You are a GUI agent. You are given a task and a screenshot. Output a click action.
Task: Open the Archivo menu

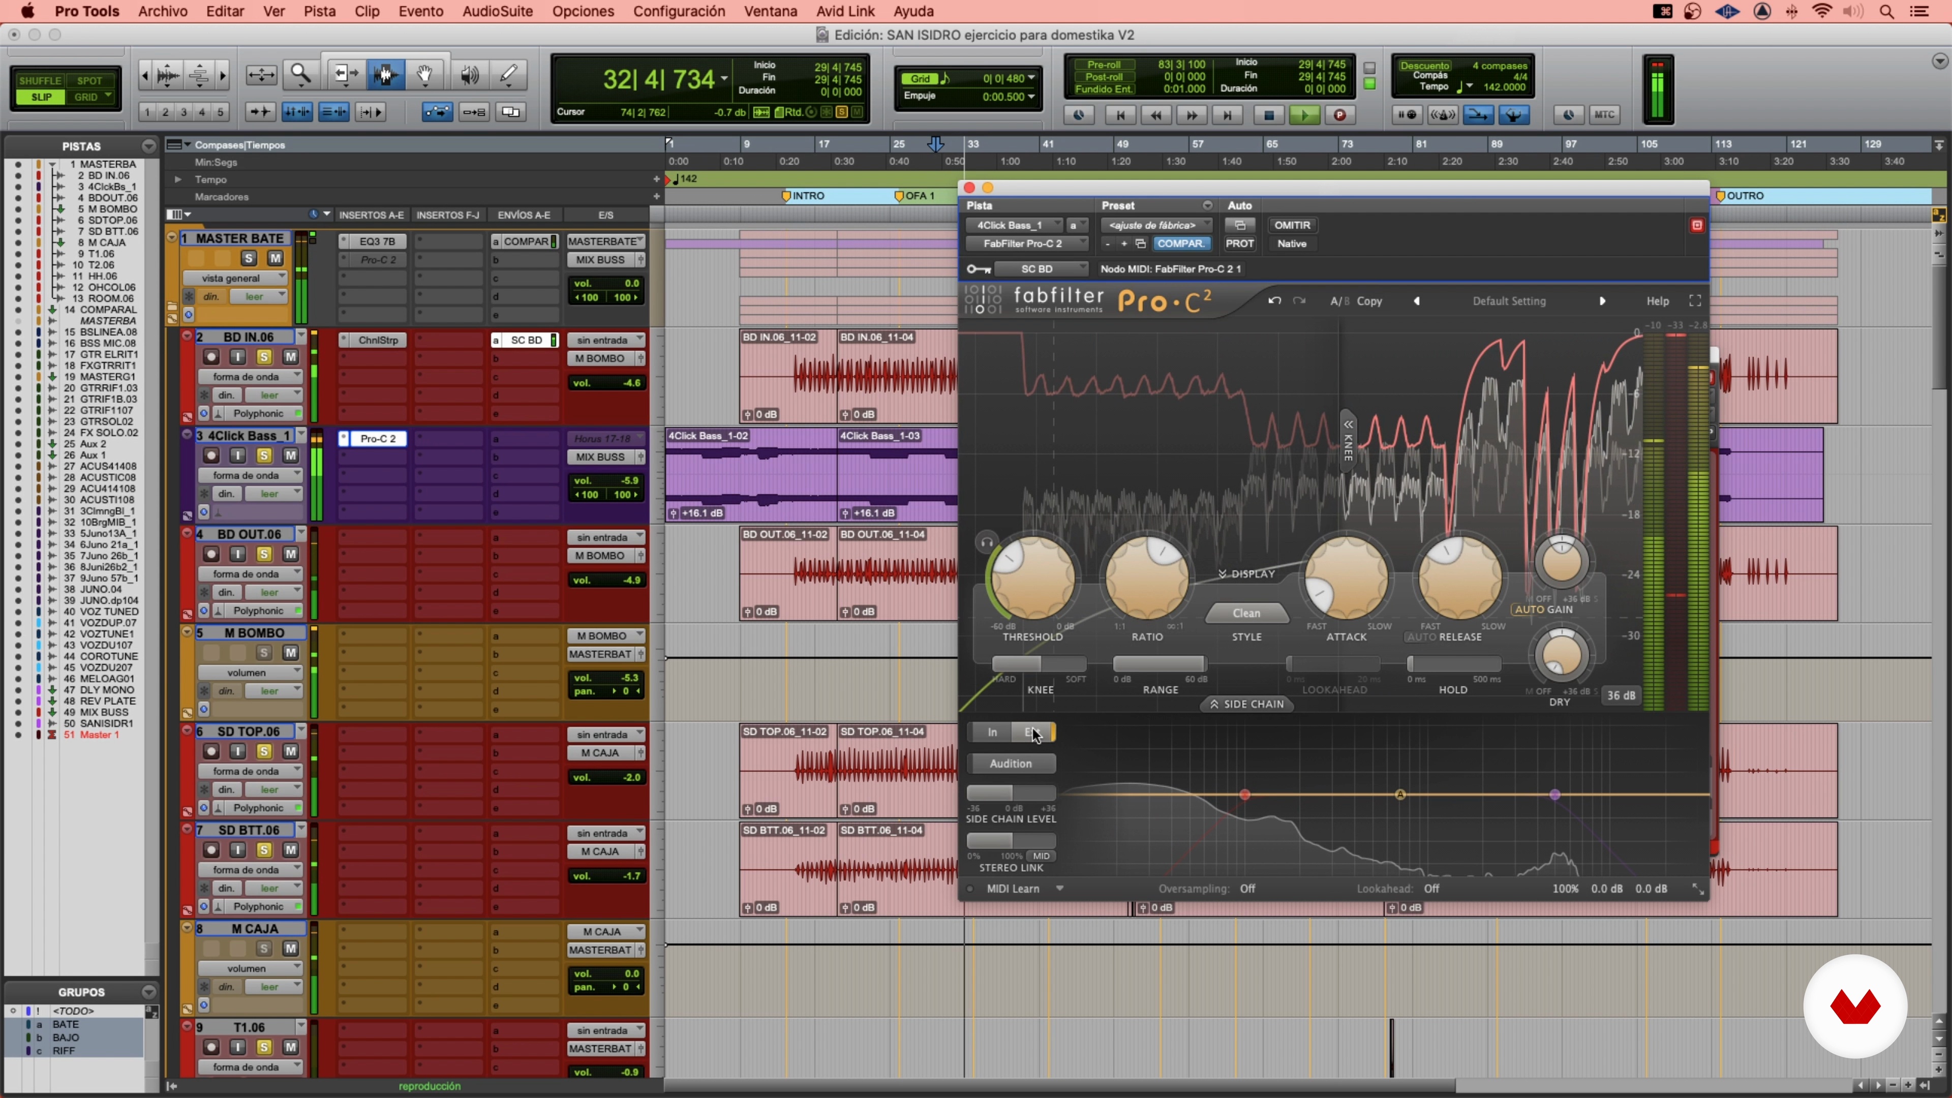click(x=162, y=11)
